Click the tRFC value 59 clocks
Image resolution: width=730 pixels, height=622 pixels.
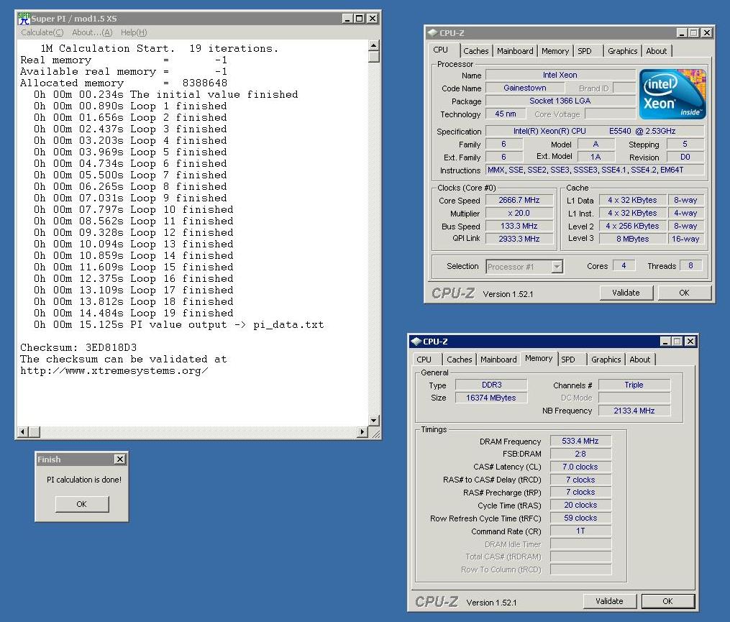tap(580, 518)
